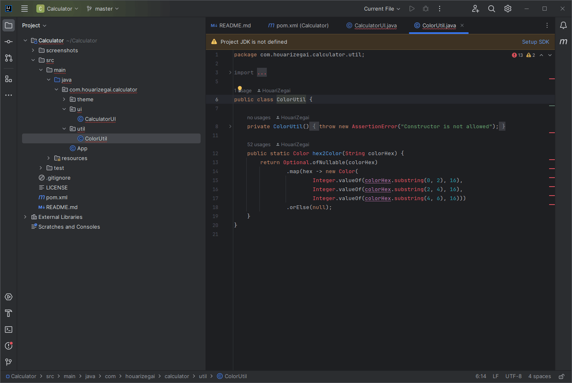The height and width of the screenshot is (383, 572).
Task: Click the UTF-8 encoding in status bar
Action: (513, 376)
